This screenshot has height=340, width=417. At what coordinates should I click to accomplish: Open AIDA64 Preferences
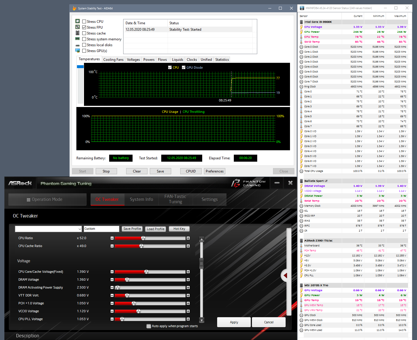[x=214, y=171]
